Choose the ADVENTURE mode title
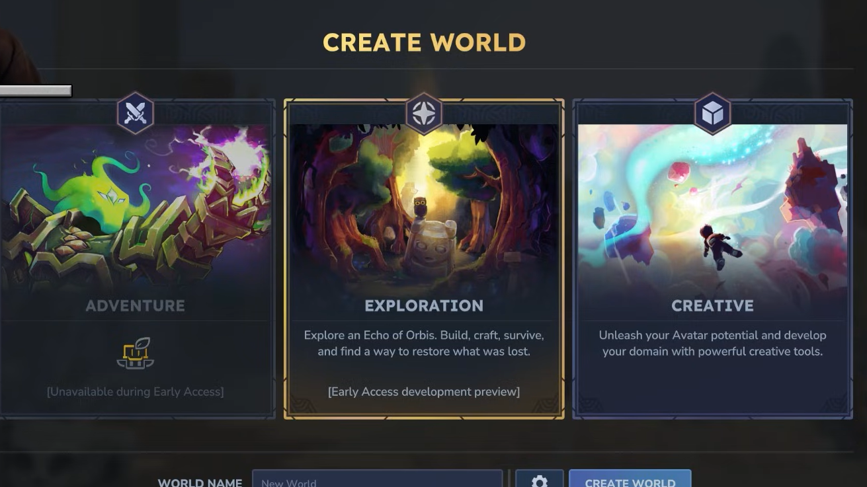Image resolution: width=867 pixels, height=487 pixels. coord(136,305)
